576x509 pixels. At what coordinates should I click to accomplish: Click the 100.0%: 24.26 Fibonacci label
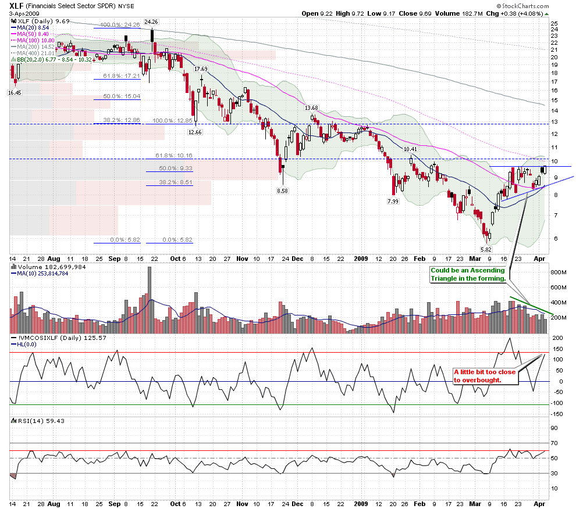click(120, 24)
